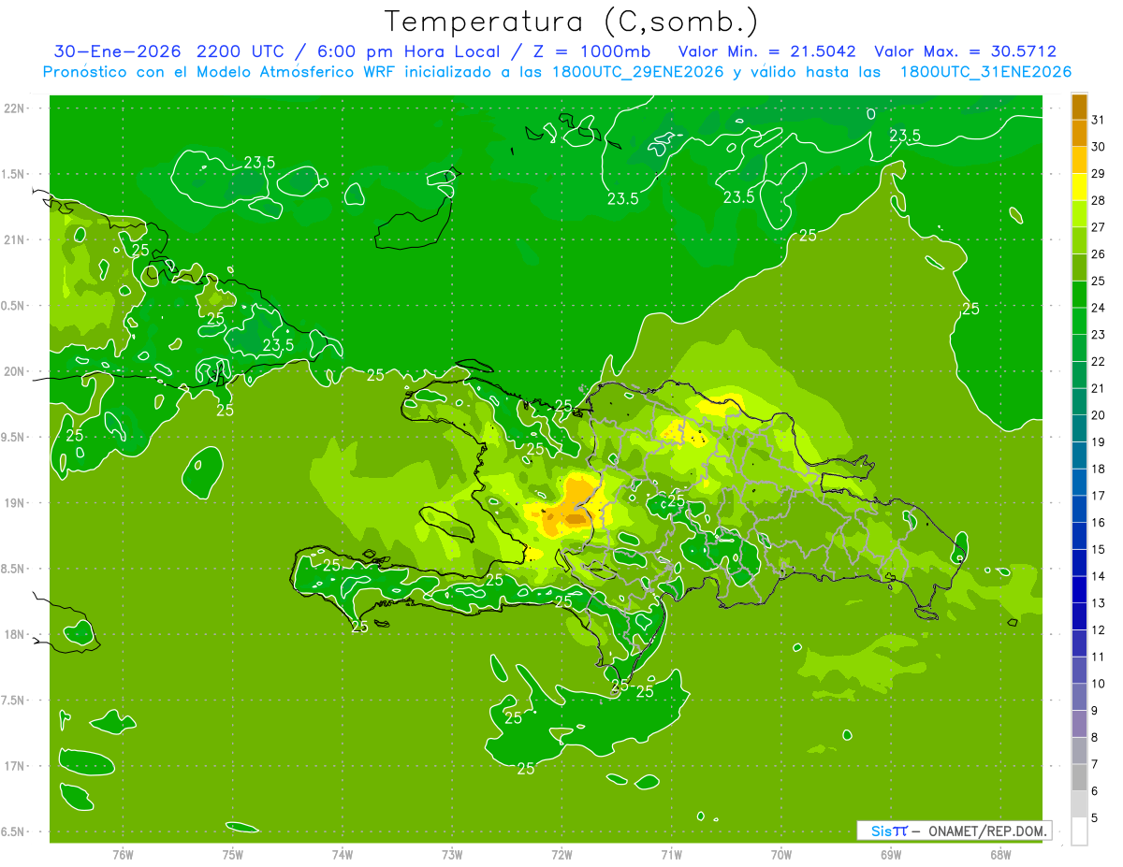Image resolution: width=1123 pixels, height=867 pixels.
Task: Click the 68W longitude axis label
Action: [1000, 855]
